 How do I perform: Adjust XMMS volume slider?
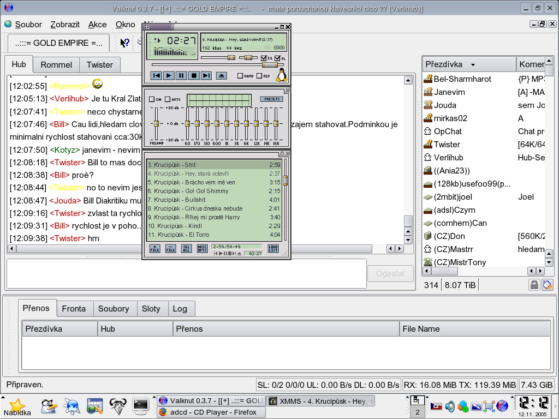pyautogui.click(x=231, y=58)
